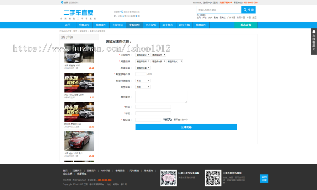Open the 请选择车型 vehicle type dropdown

coord(143,68)
